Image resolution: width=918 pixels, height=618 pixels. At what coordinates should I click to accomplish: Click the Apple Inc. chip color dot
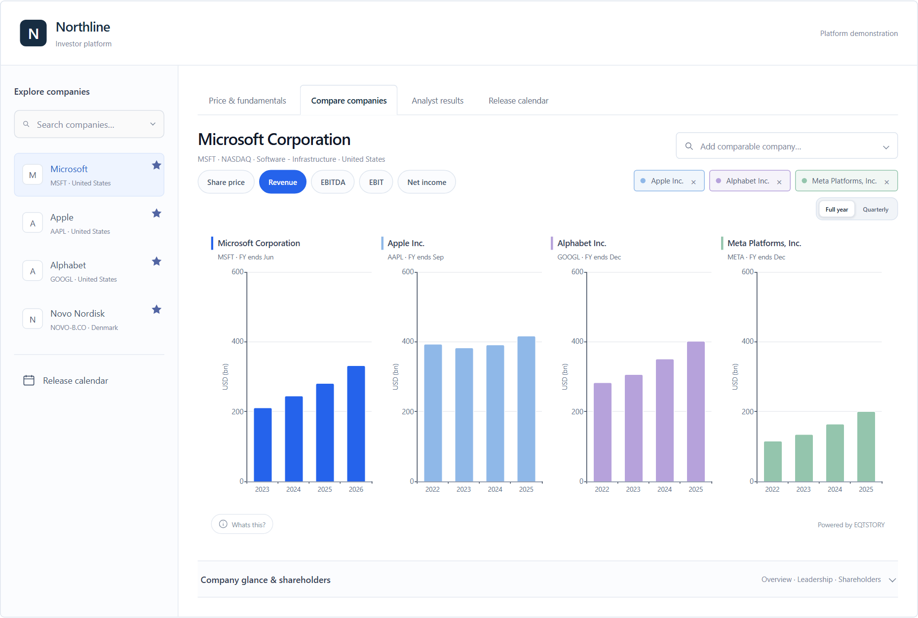643,181
